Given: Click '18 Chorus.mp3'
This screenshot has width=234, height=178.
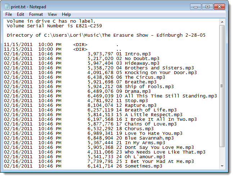Looking at the screenshot, I should [x=135, y=129].
